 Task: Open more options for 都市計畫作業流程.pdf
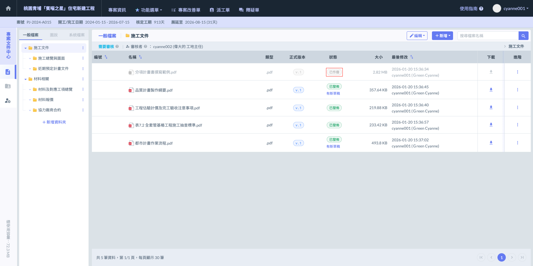(517, 143)
